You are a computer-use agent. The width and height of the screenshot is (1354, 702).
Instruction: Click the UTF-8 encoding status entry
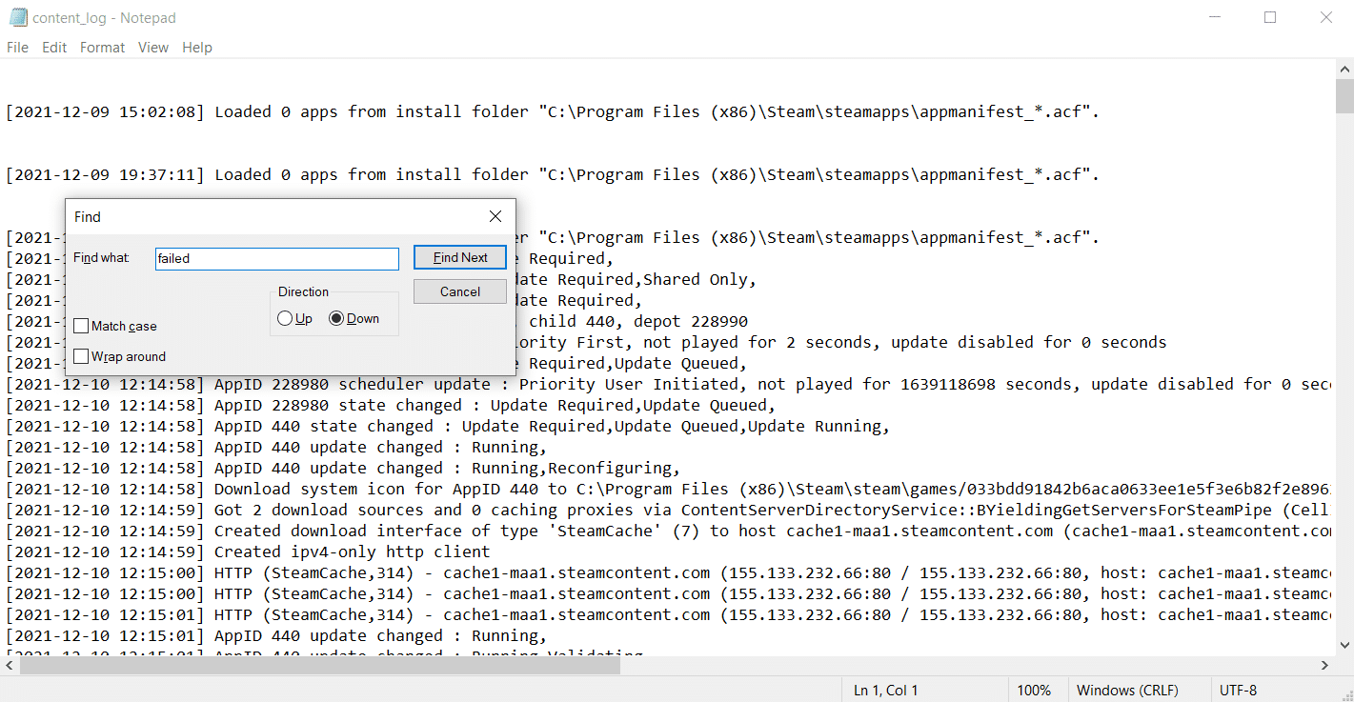(1238, 691)
